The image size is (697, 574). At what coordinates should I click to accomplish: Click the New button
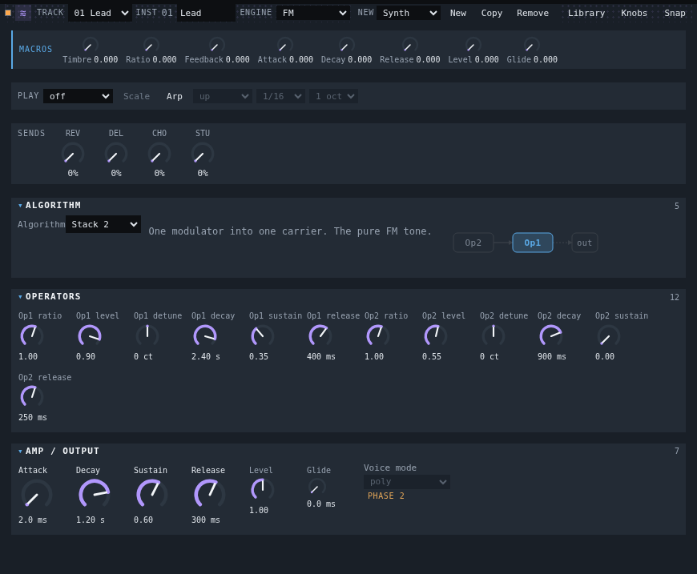pyautogui.click(x=457, y=14)
